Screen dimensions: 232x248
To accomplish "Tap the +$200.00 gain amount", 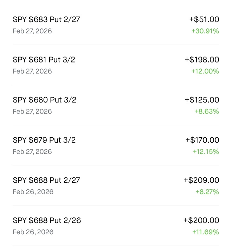I will point(201,220).
